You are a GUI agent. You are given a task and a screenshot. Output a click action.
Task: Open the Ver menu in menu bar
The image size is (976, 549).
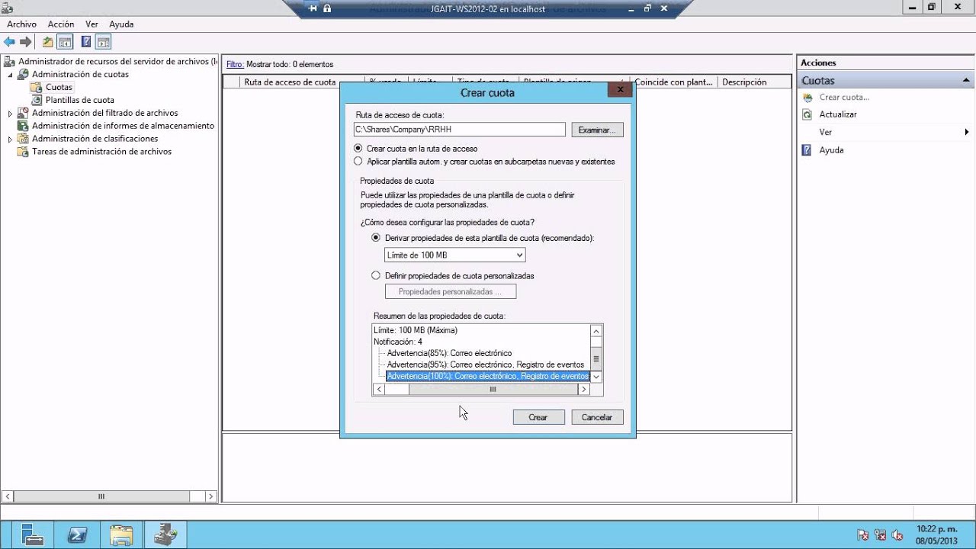click(x=91, y=24)
